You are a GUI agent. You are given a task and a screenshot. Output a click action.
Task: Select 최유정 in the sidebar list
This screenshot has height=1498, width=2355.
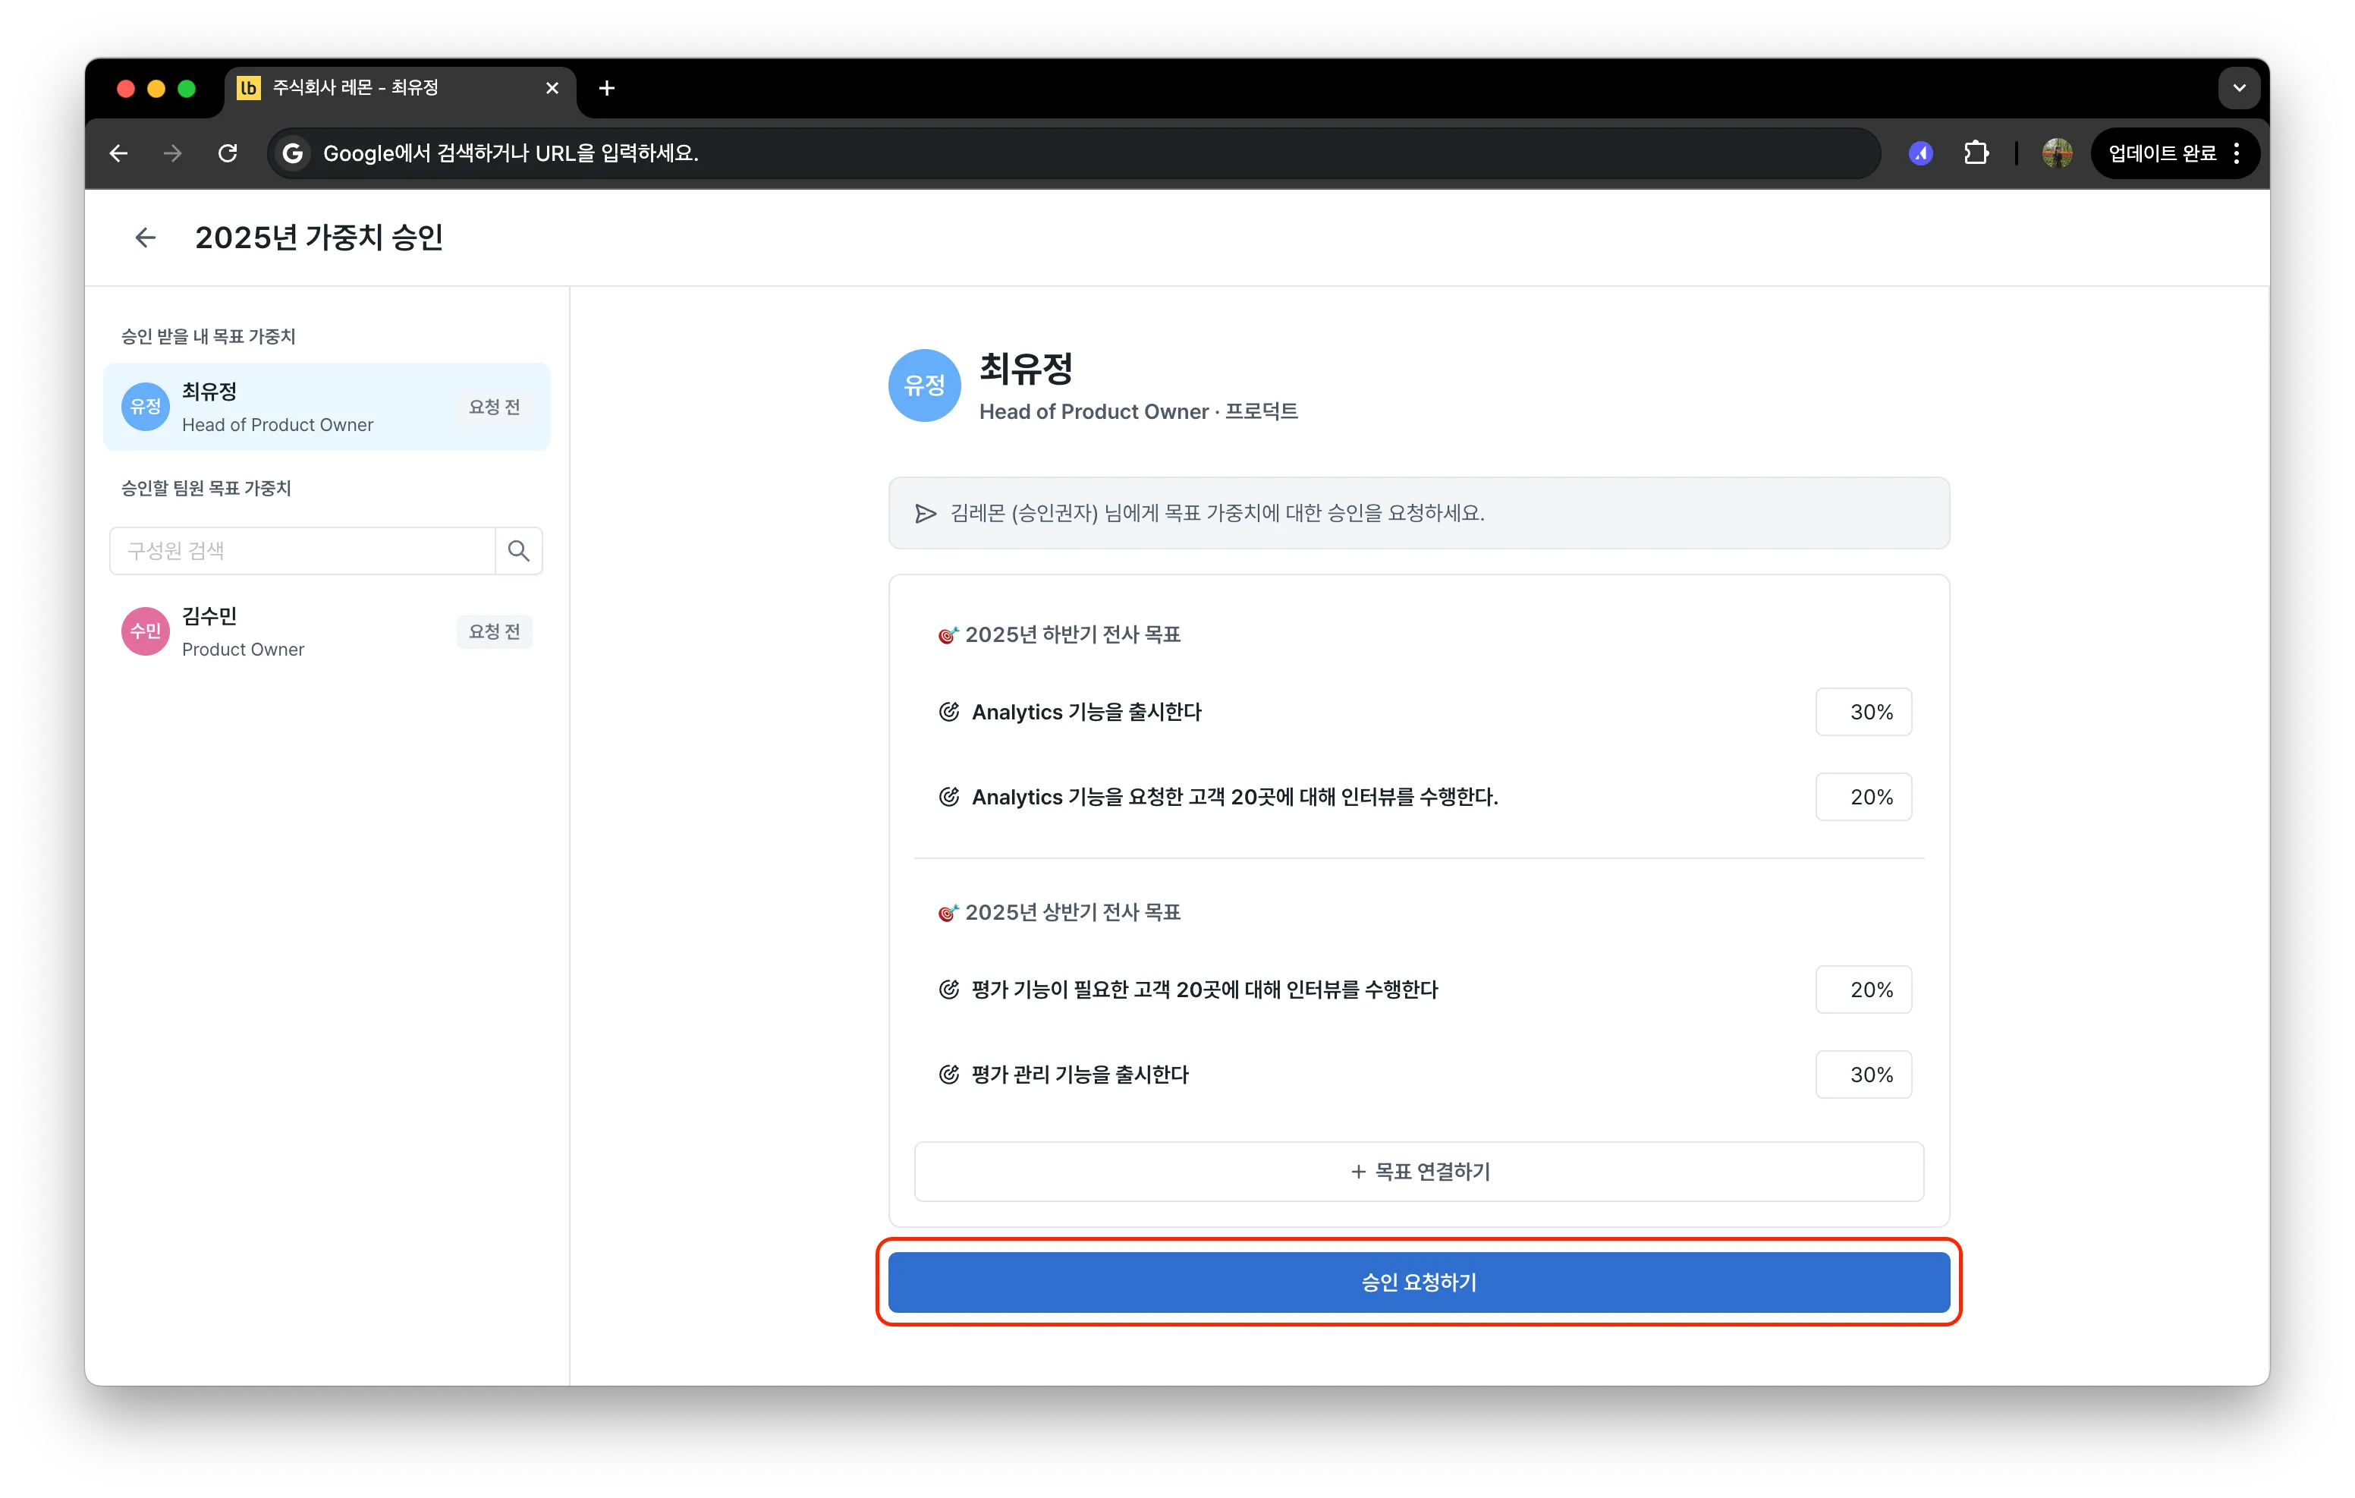pos(327,407)
